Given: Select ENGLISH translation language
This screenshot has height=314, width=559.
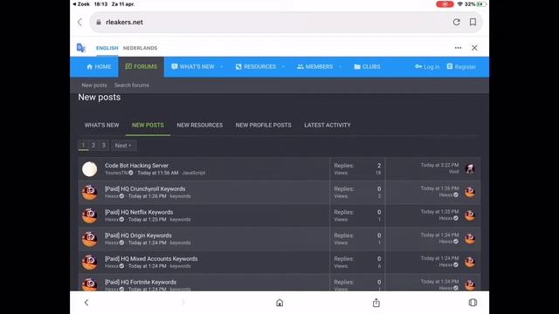Looking at the screenshot, I should pos(107,48).
